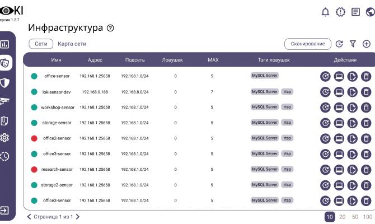Open computer icon for workshop-sensor row
The width and height of the screenshot is (375, 224).
click(339, 108)
